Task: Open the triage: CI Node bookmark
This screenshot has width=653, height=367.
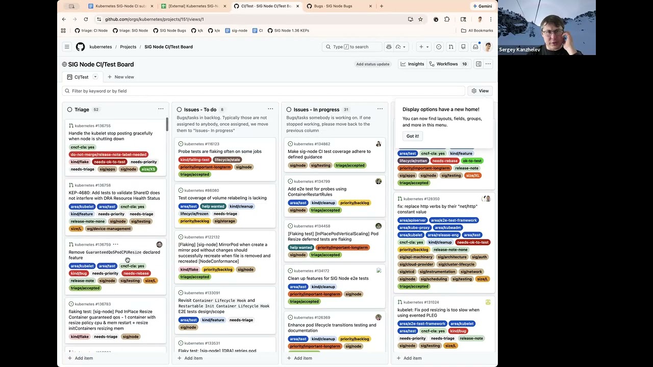Action: (91, 31)
